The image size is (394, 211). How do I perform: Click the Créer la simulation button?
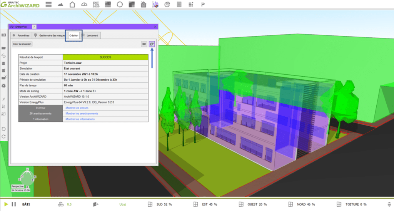[x=22, y=44]
